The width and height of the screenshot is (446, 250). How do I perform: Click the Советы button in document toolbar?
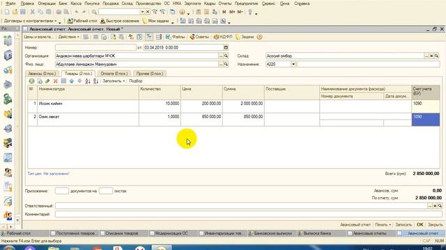199,37
